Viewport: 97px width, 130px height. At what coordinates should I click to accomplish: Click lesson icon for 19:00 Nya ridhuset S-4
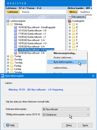(x=16, y=46)
